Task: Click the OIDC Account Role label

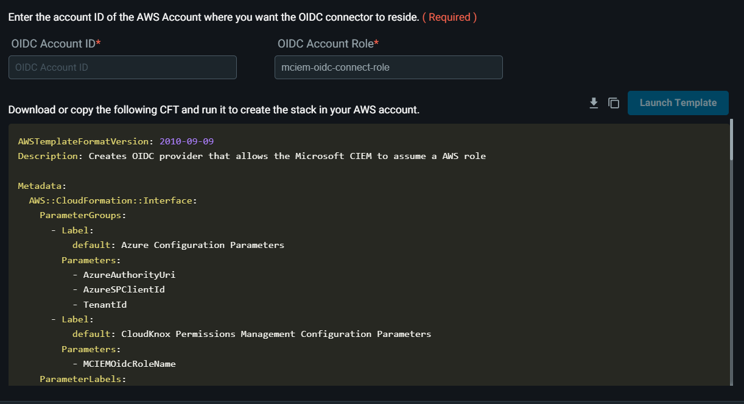Action: [328, 44]
